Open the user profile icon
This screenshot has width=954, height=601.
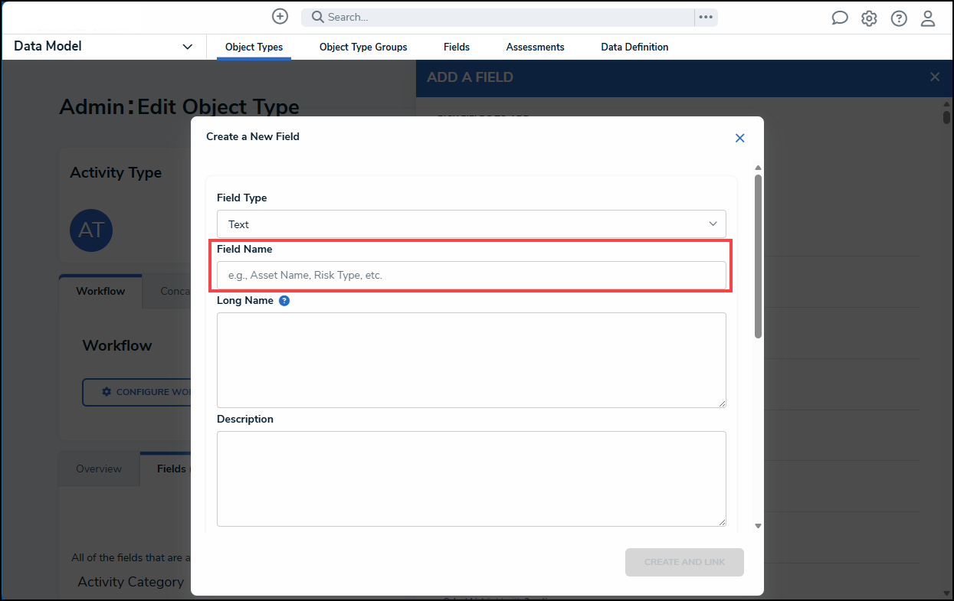pyautogui.click(x=928, y=18)
